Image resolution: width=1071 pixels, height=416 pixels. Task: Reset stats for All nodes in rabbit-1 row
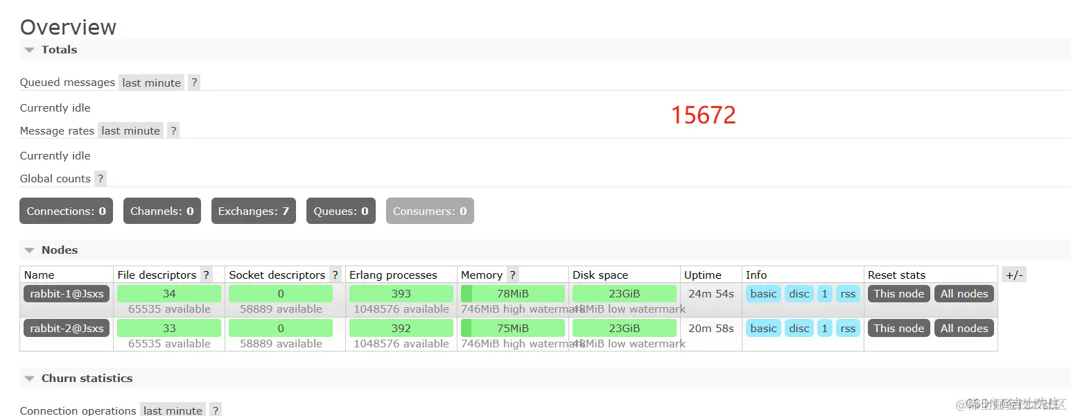point(964,294)
